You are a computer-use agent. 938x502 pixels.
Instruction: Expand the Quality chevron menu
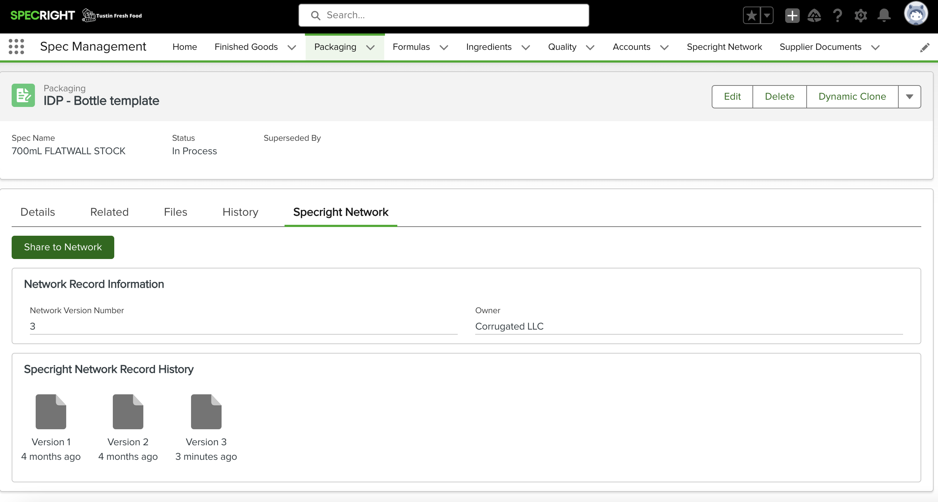590,47
